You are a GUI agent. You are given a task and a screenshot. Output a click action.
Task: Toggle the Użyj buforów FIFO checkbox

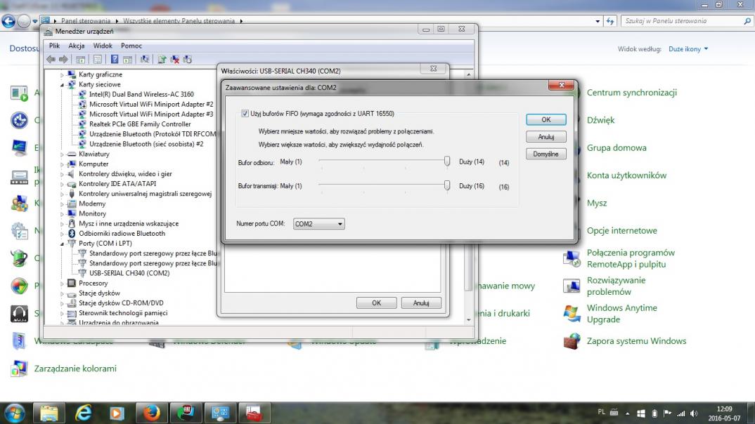[245, 114]
